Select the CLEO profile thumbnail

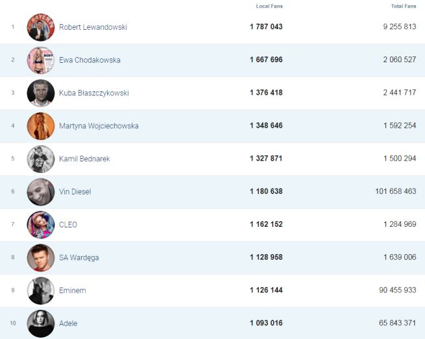click(x=40, y=225)
